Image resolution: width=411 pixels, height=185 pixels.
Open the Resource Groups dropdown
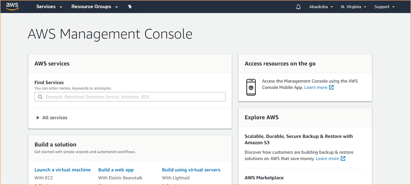coord(95,7)
